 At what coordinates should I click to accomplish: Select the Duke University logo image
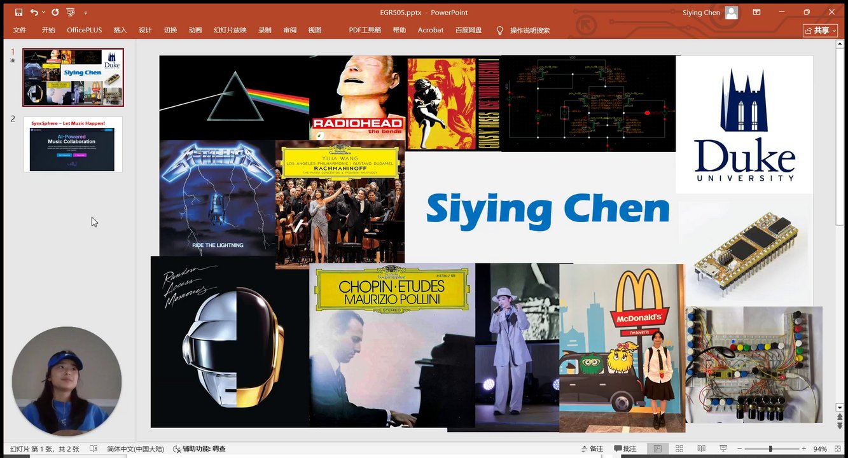[x=744, y=125]
